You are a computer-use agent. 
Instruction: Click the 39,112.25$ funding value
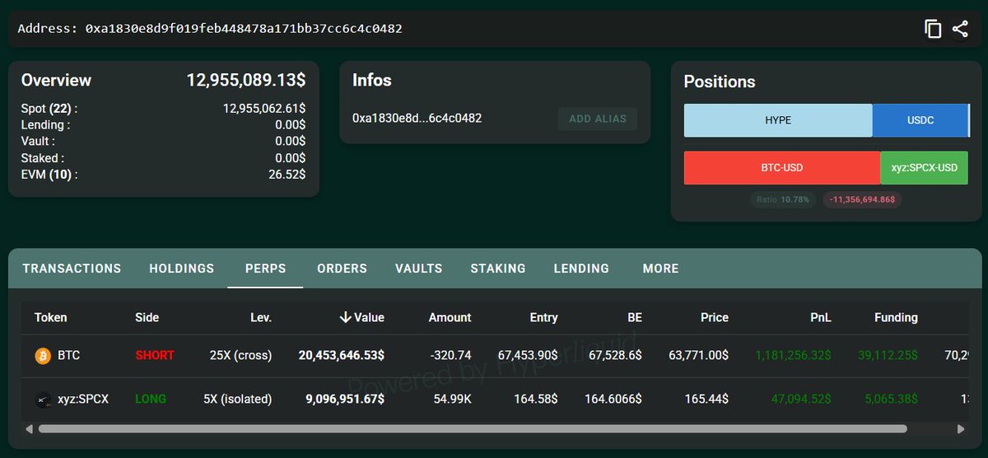click(x=888, y=356)
